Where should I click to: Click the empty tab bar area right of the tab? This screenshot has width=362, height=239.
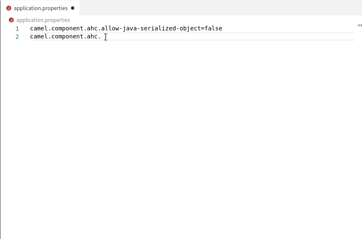(x=220, y=8)
